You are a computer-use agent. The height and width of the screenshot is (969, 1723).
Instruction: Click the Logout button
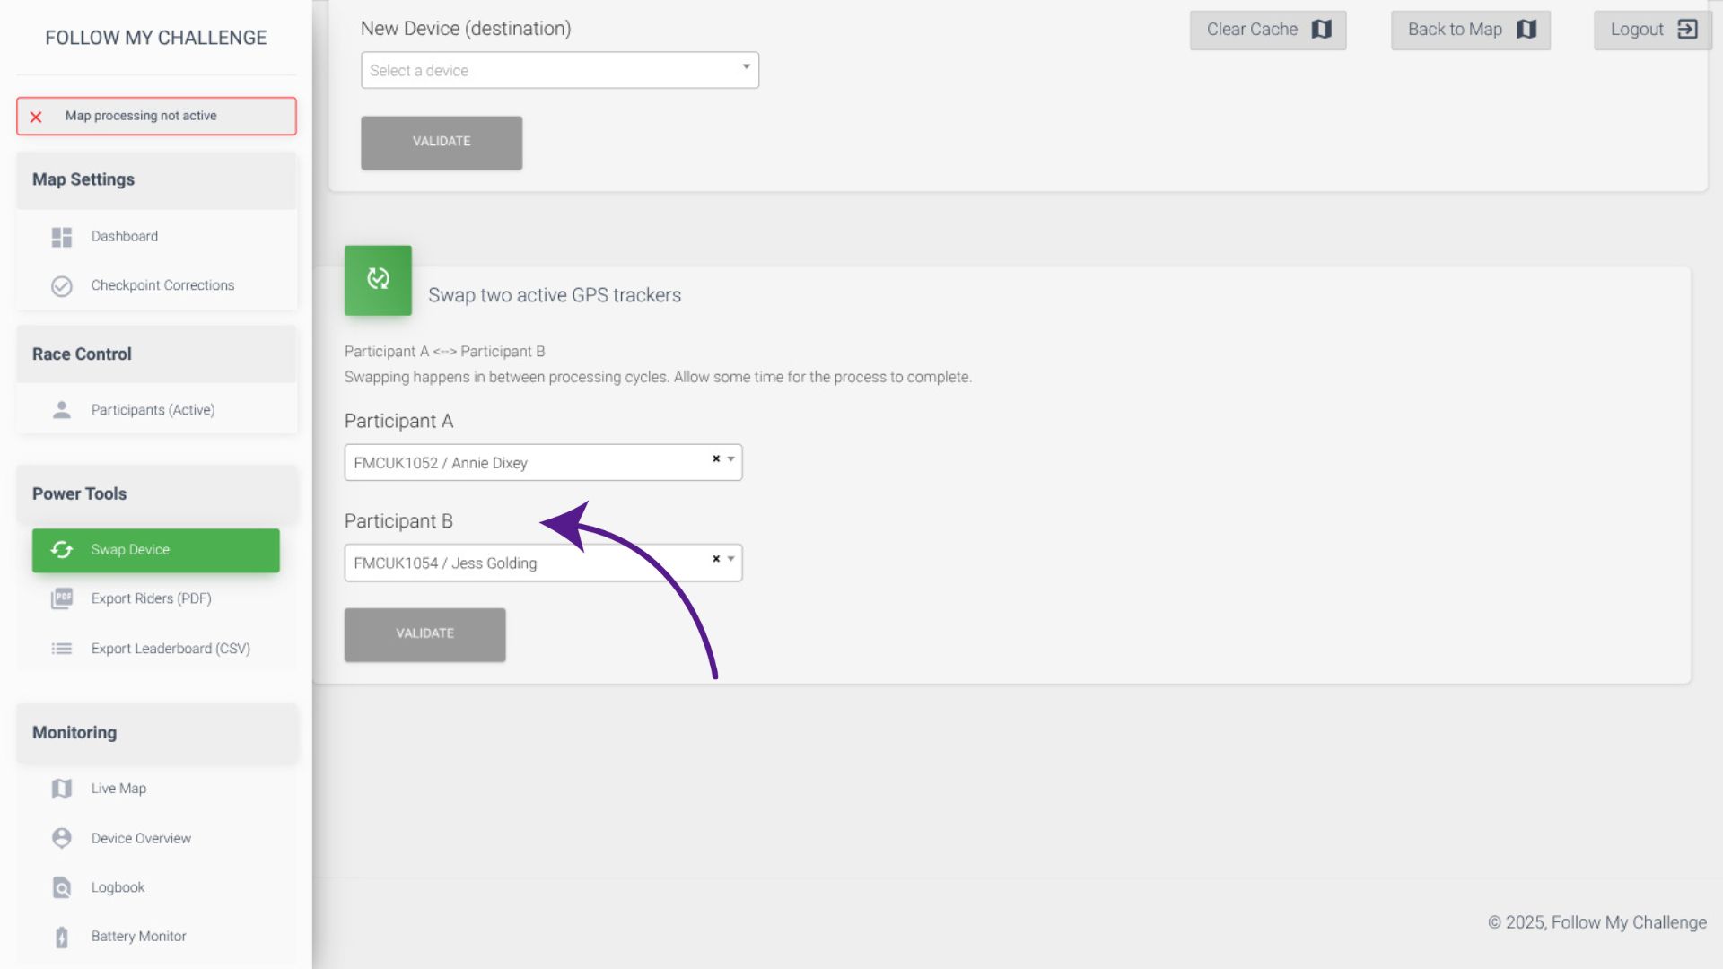coord(1652,30)
